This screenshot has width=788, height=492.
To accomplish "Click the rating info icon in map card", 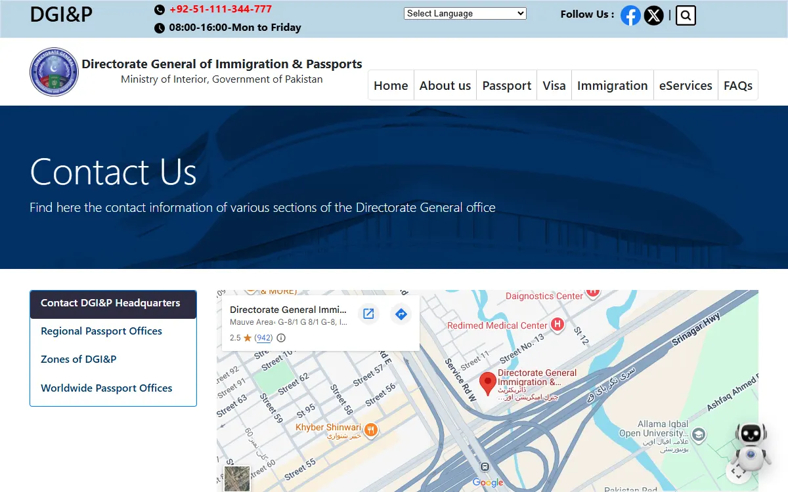I will pyautogui.click(x=281, y=338).
